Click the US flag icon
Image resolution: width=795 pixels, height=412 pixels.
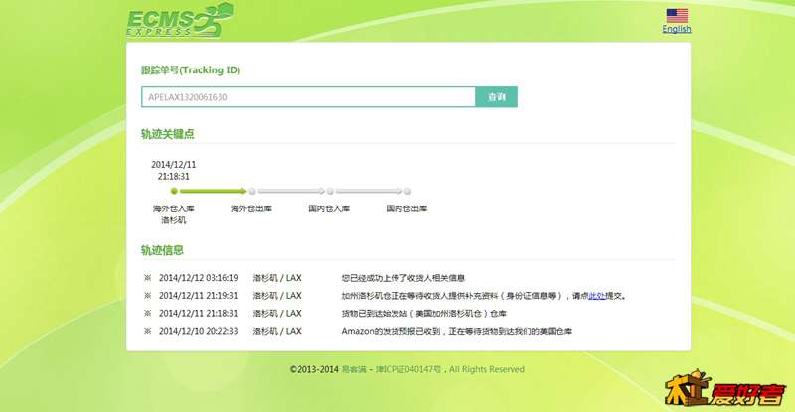(x=677, y=16)
